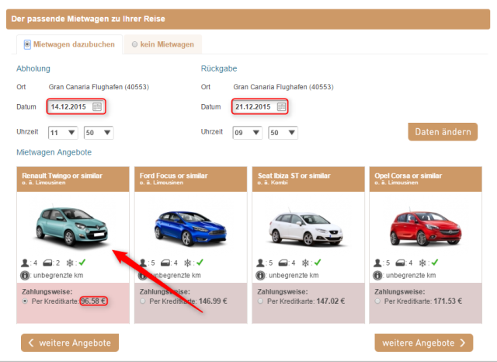This screenshot has height=362, width=497.
Task: Click the doors icon on the Opel Corsa card
Action: point(401,263)
